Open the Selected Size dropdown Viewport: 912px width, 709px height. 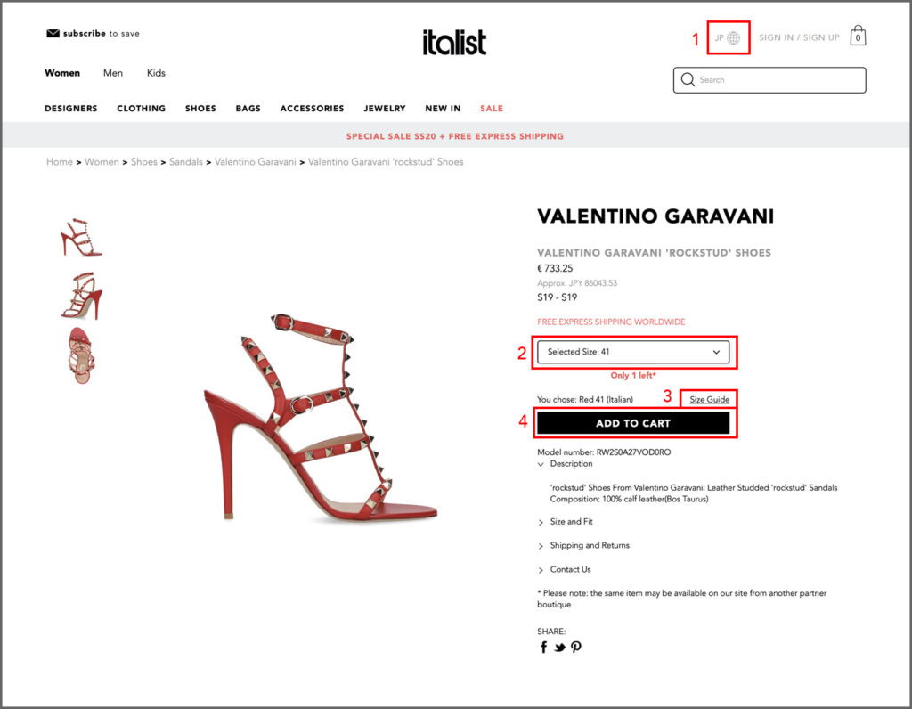(633, 352)
